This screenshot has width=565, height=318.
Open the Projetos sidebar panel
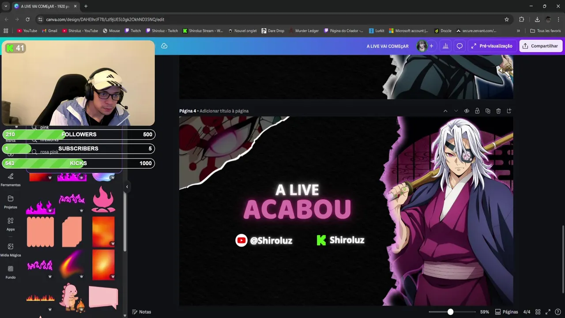click(11, 202)
